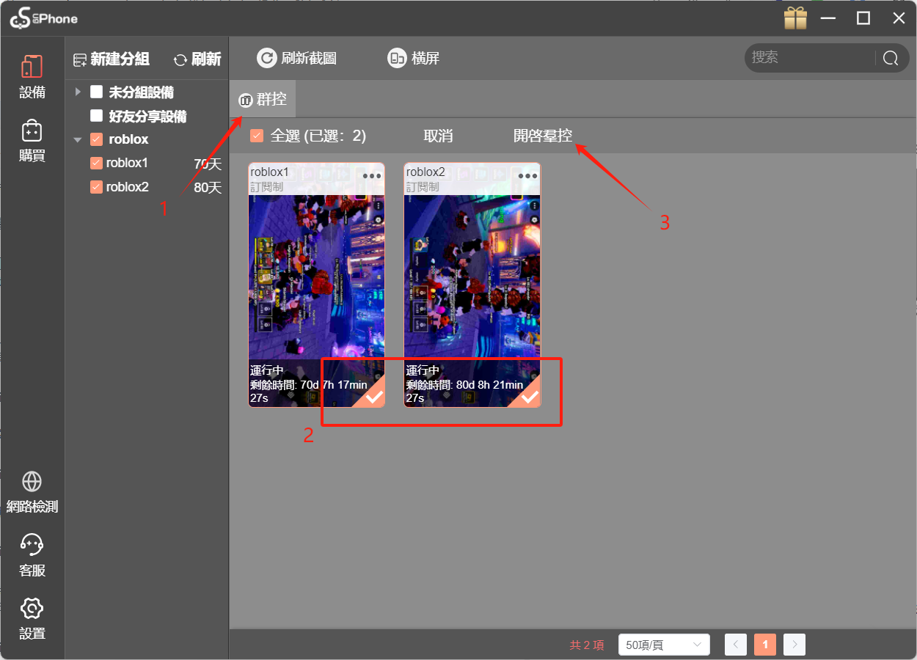Click 開啓羣控 to start group control

[543, 136]
